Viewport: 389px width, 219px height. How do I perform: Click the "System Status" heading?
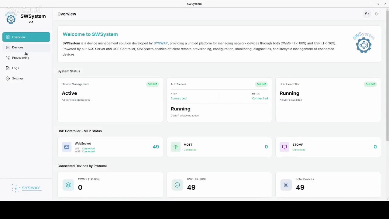click(69, 71)
